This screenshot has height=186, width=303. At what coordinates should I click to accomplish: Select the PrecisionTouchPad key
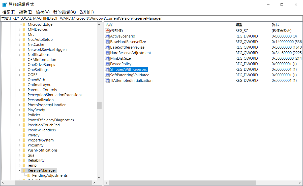[44, 125]
